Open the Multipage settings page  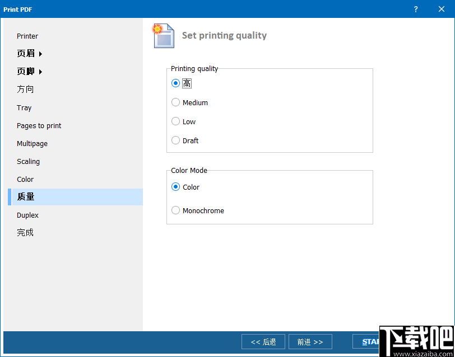click(32, 143)
